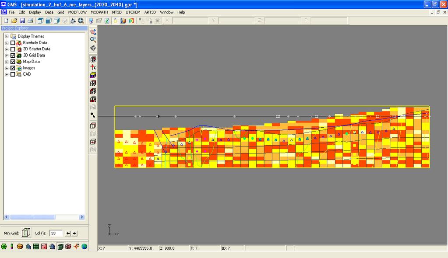Image resolution: width=448 pixels, height=258 pixels.
Task: Click the Print icon
Action: click(x=30, y=21)
